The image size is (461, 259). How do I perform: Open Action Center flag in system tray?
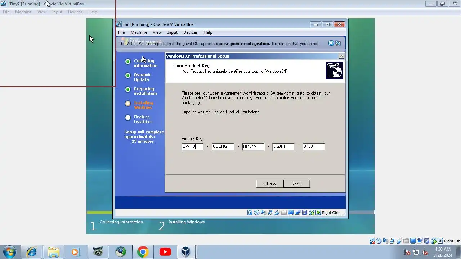click(407, 252)
